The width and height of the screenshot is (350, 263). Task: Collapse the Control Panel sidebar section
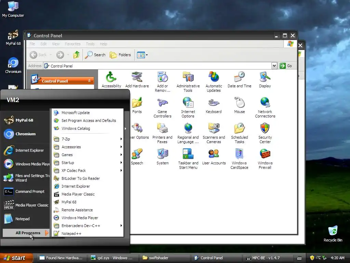point(89,81)
